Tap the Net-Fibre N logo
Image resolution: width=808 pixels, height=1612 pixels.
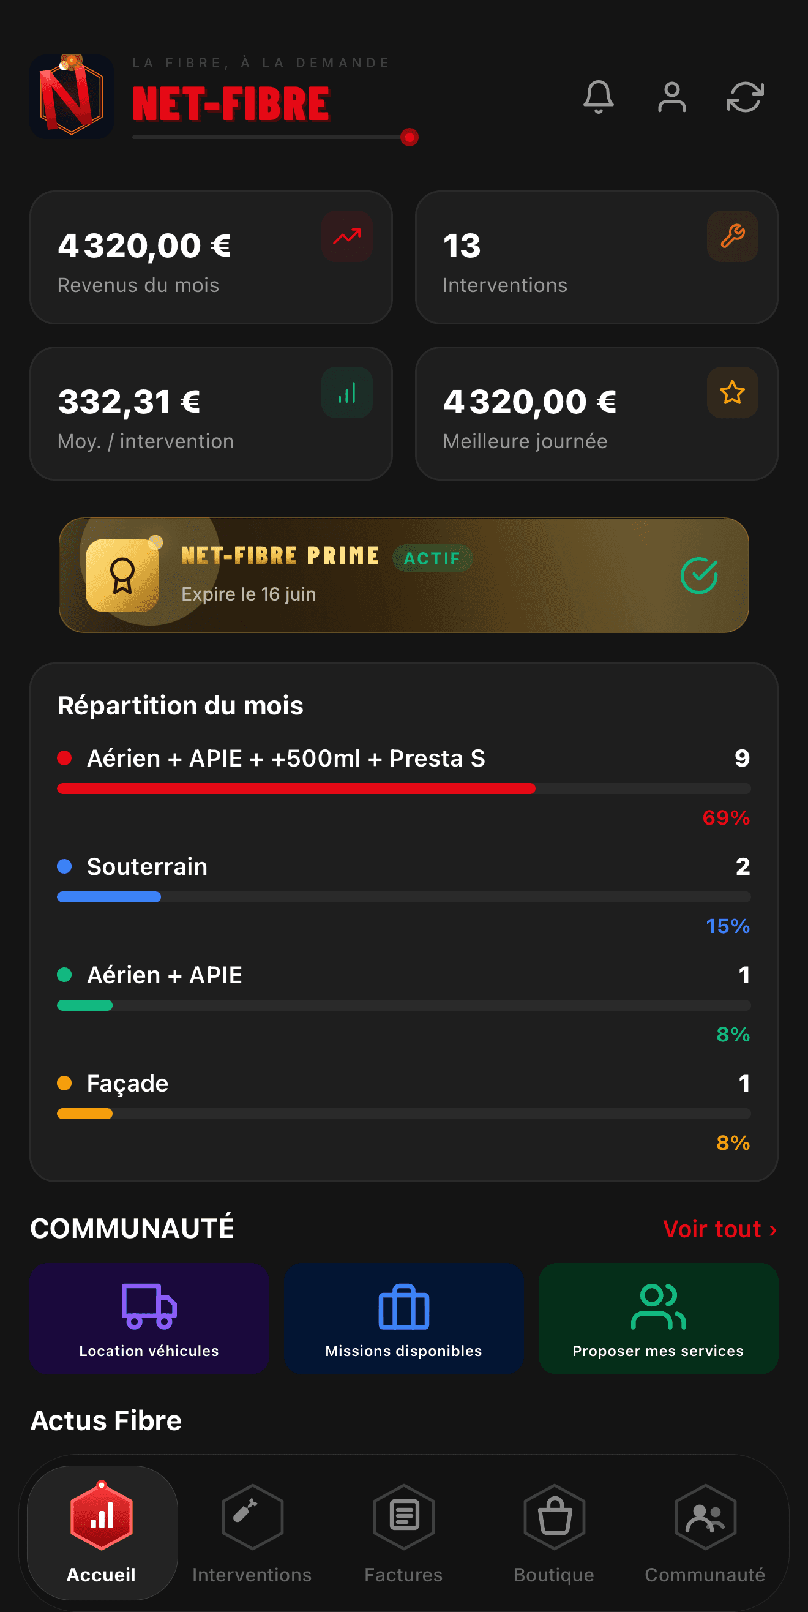pos(72,96)
